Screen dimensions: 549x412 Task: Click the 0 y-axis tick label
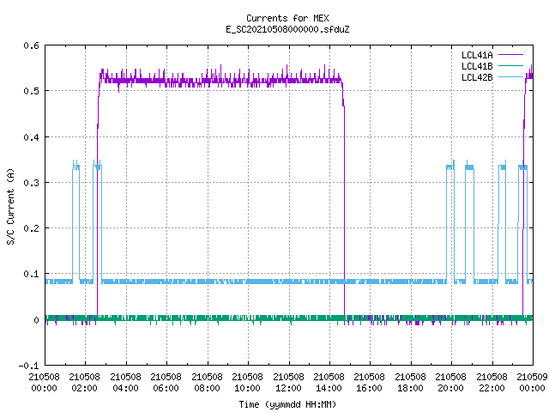pos(36,320)
